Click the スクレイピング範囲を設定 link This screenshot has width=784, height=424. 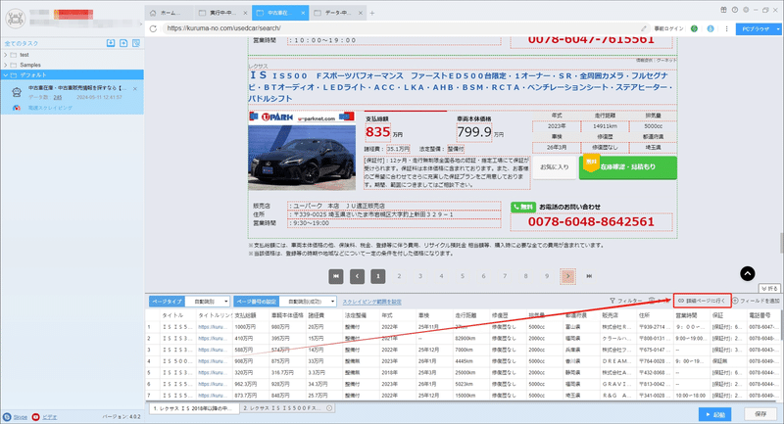[372, 302]
